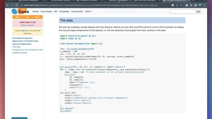Click the 'import matplotlib.pyplot as plt' line
The image size is (212, 119).
[78, 36]
